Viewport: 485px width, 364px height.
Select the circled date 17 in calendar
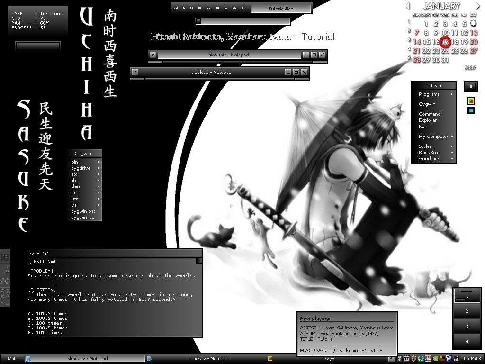[445, 42]
